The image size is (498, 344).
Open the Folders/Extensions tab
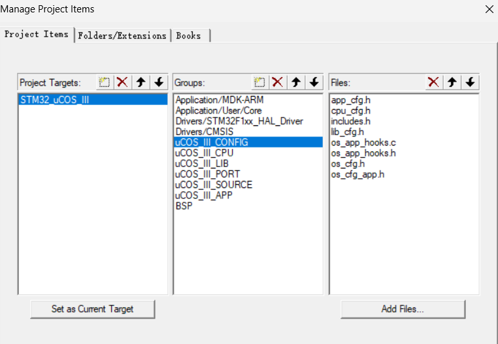coord(122,35)
